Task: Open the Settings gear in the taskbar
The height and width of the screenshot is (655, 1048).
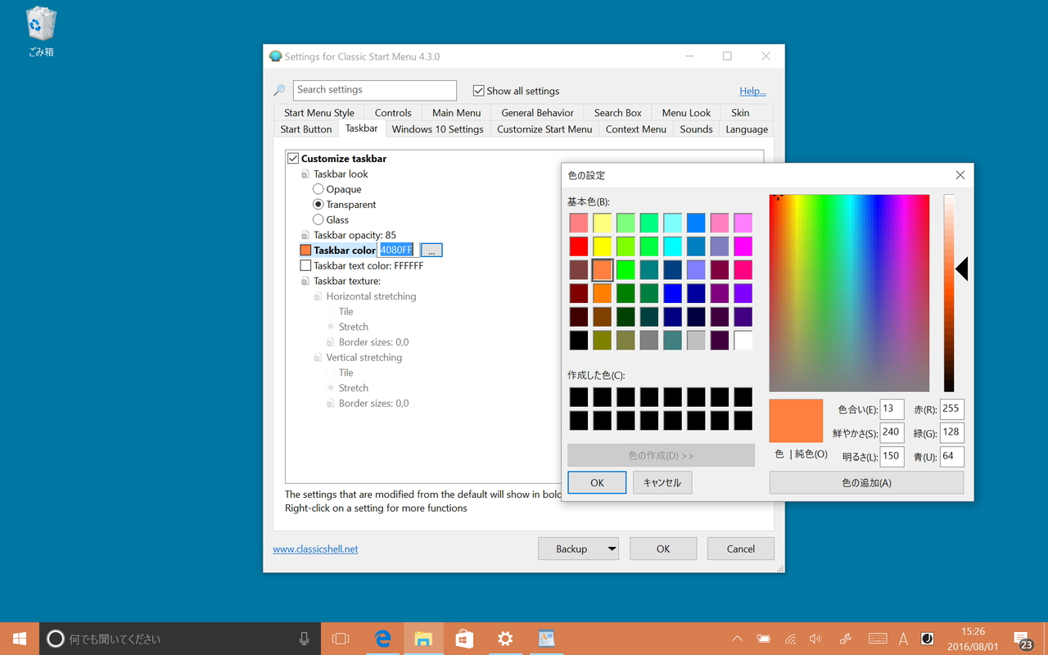Action: click(x=505, y=639)
